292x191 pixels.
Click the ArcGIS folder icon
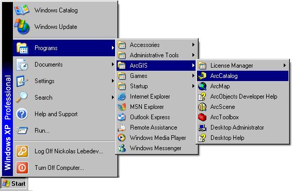[x=122, y=66]
